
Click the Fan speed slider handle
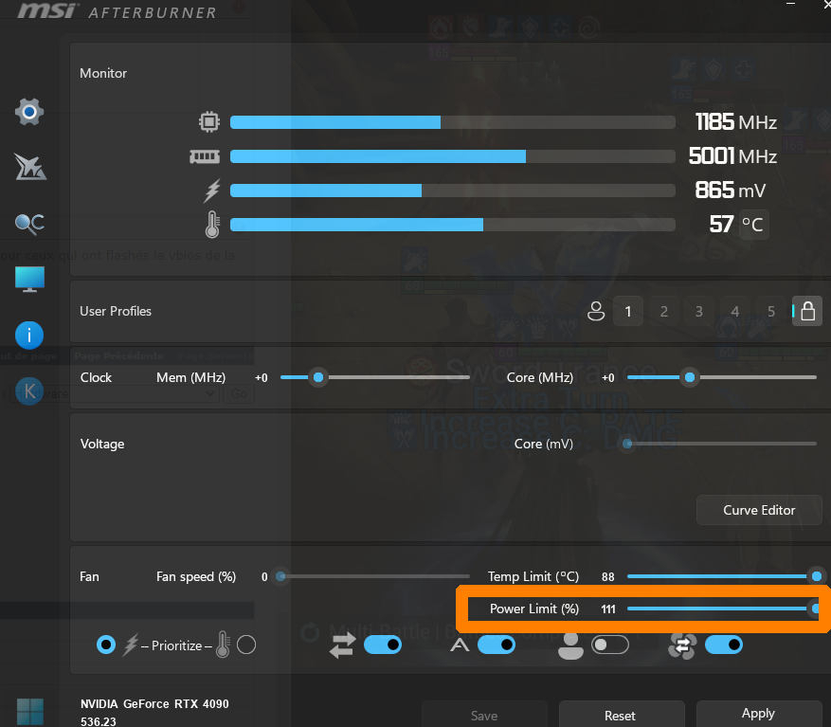pos(280,576)
